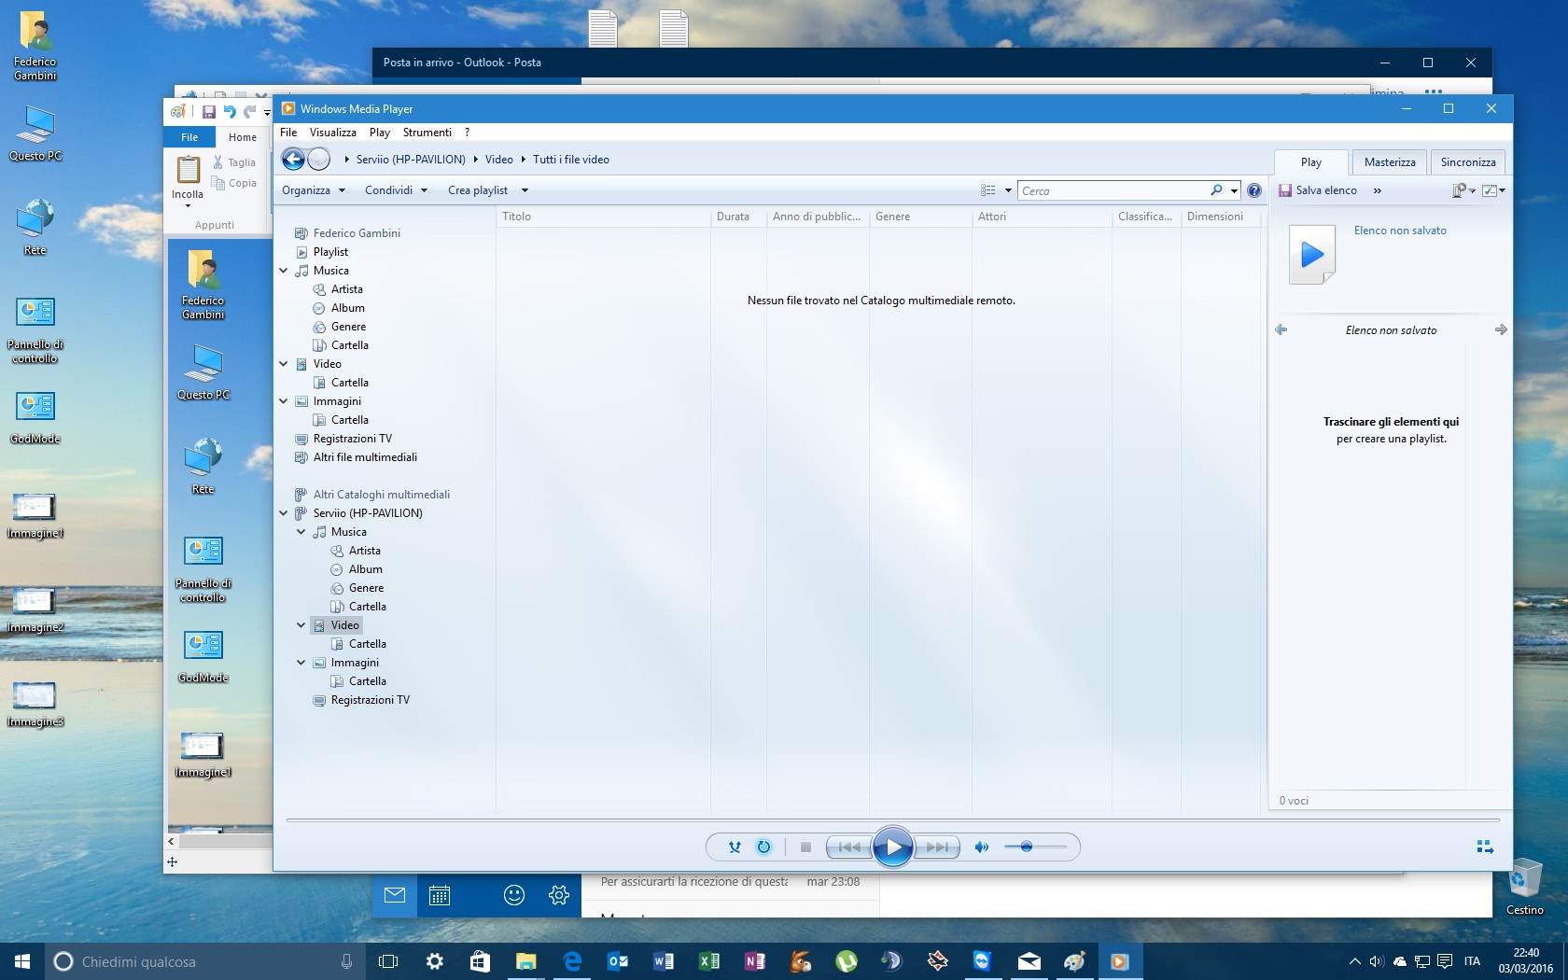Open Microsoft Edge from the taskbar
1568x980 pixels.
[x=572, y=961]
